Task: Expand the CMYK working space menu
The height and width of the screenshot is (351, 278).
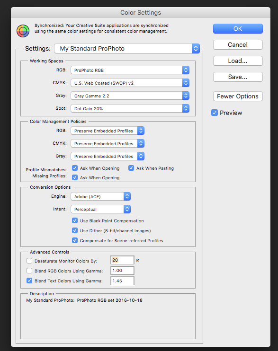Action: 130,83
